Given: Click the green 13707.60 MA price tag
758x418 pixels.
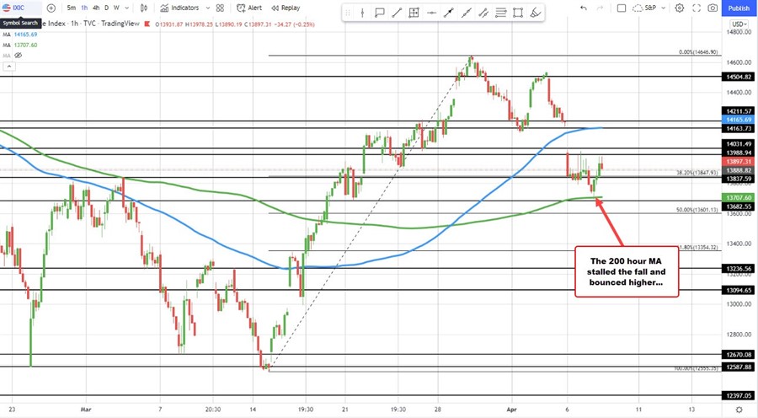Looking at the screenshot, I should [x=738, y=197].
